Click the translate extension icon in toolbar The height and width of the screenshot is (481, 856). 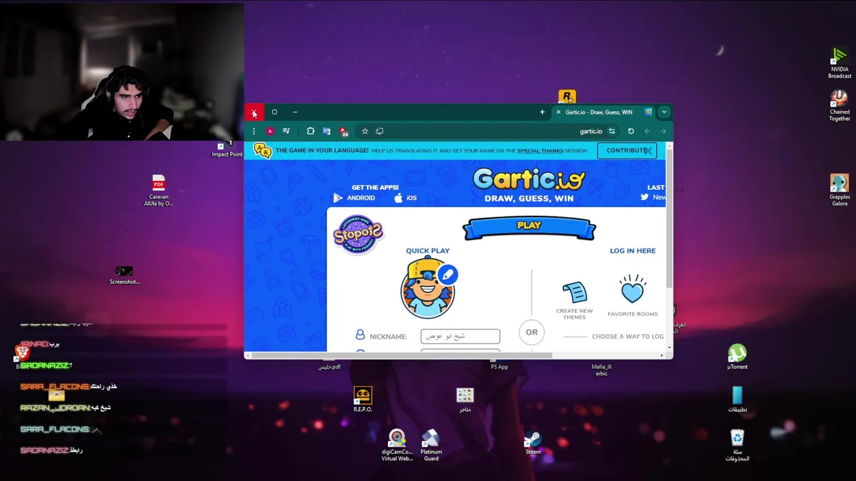coord(326,131)
